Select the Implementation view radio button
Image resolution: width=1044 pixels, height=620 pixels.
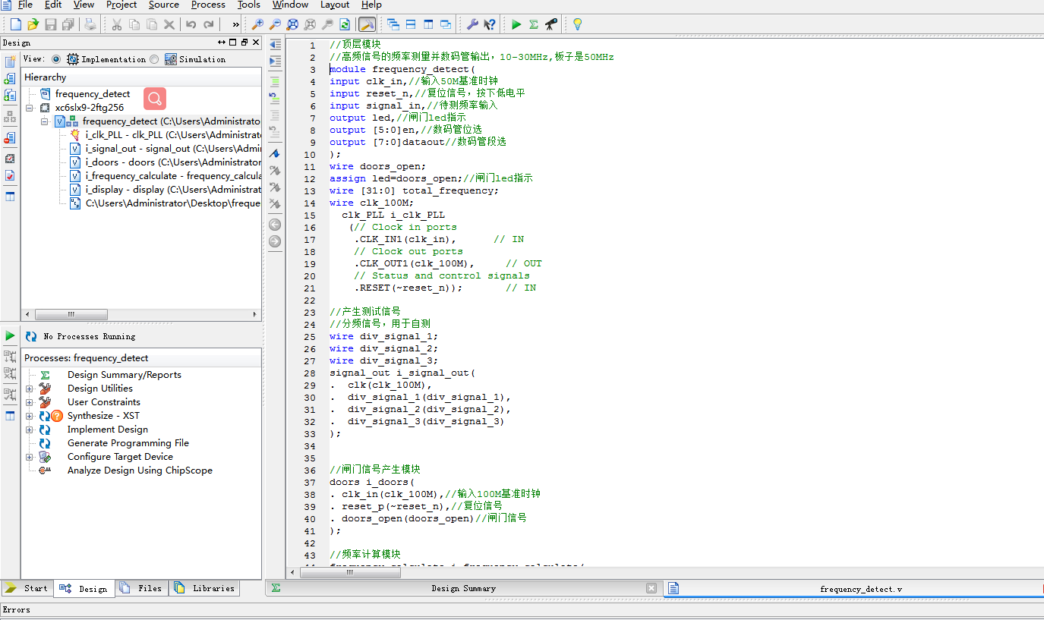point(56,59)
